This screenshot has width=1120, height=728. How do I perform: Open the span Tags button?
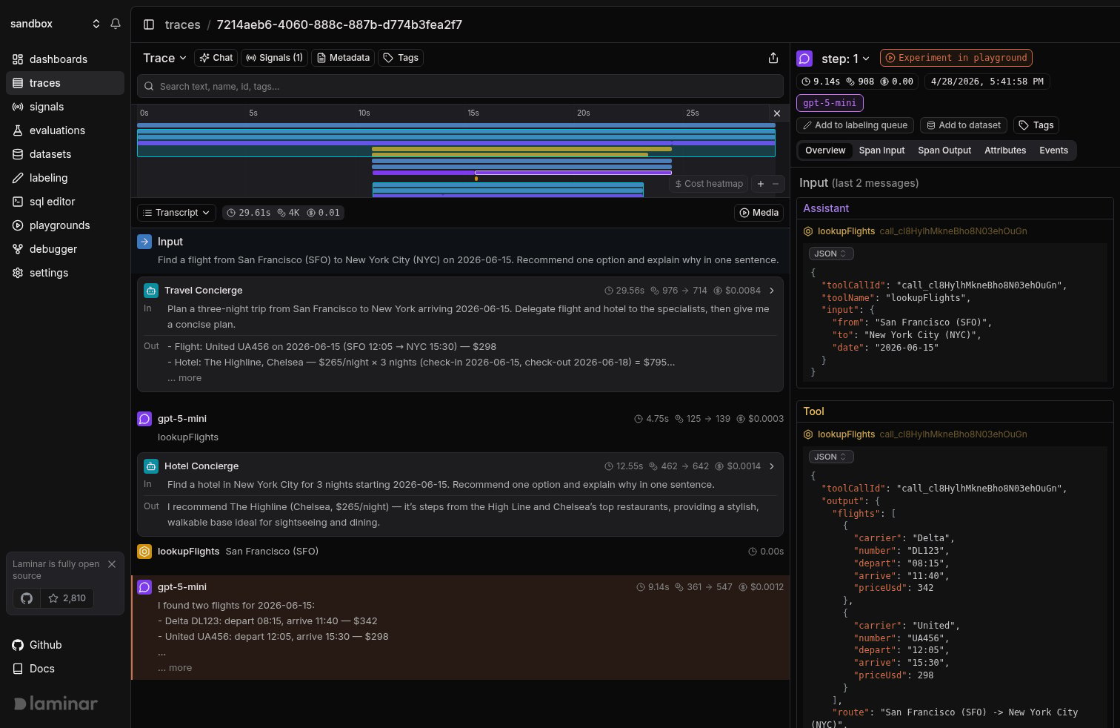1036,125
